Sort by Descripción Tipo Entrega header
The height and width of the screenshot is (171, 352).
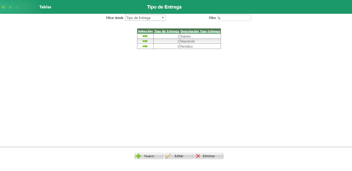pyautogui.click(x=200, y=31)
